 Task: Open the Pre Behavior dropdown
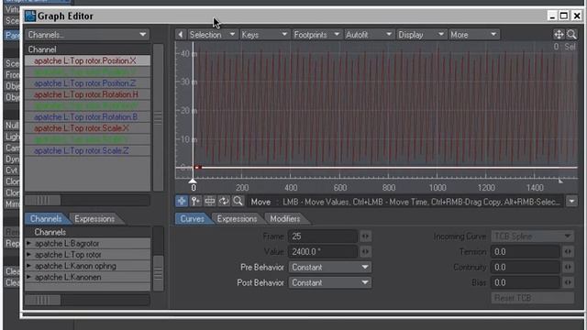[330, 267]
